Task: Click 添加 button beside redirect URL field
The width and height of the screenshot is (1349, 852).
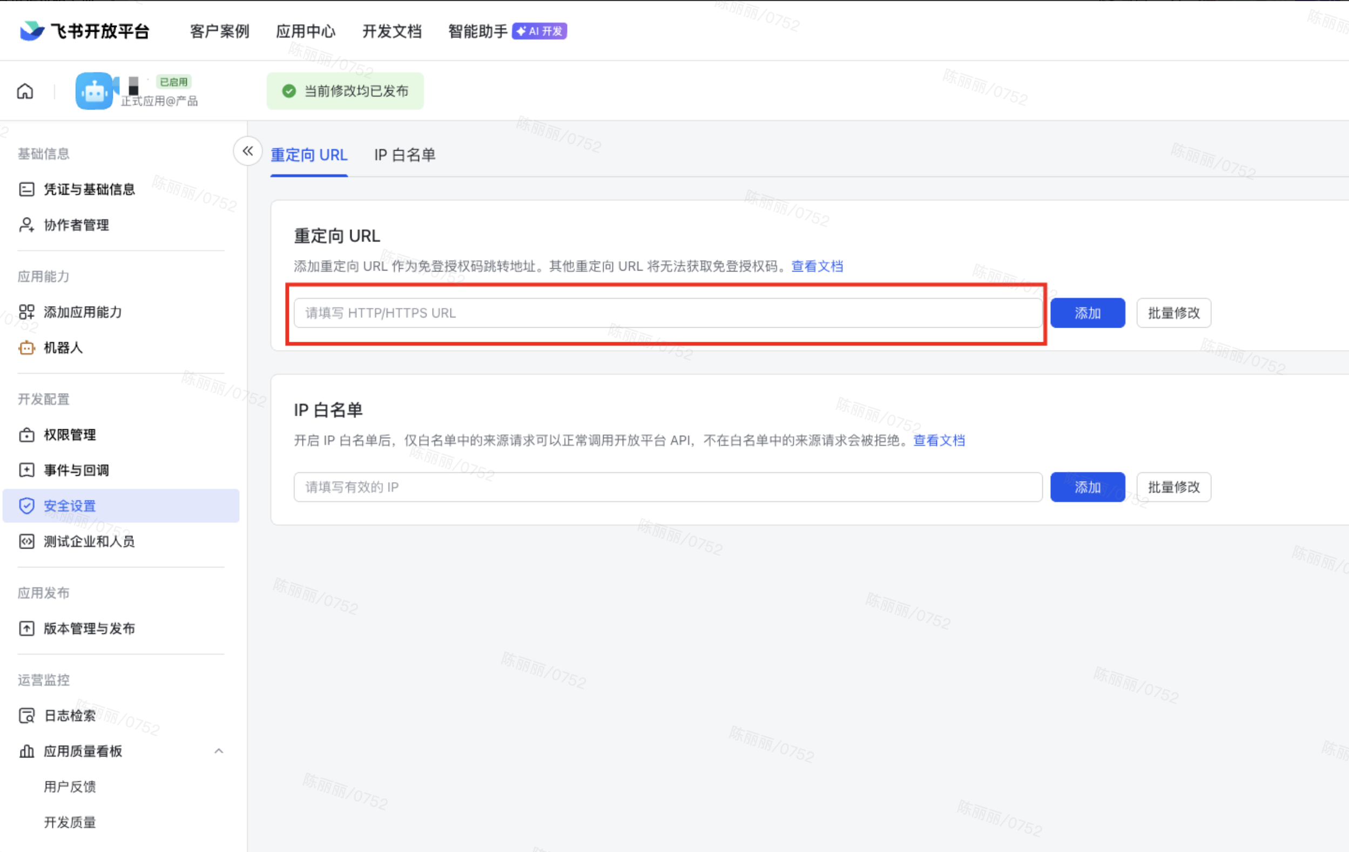Action: tap(1087, 313)
